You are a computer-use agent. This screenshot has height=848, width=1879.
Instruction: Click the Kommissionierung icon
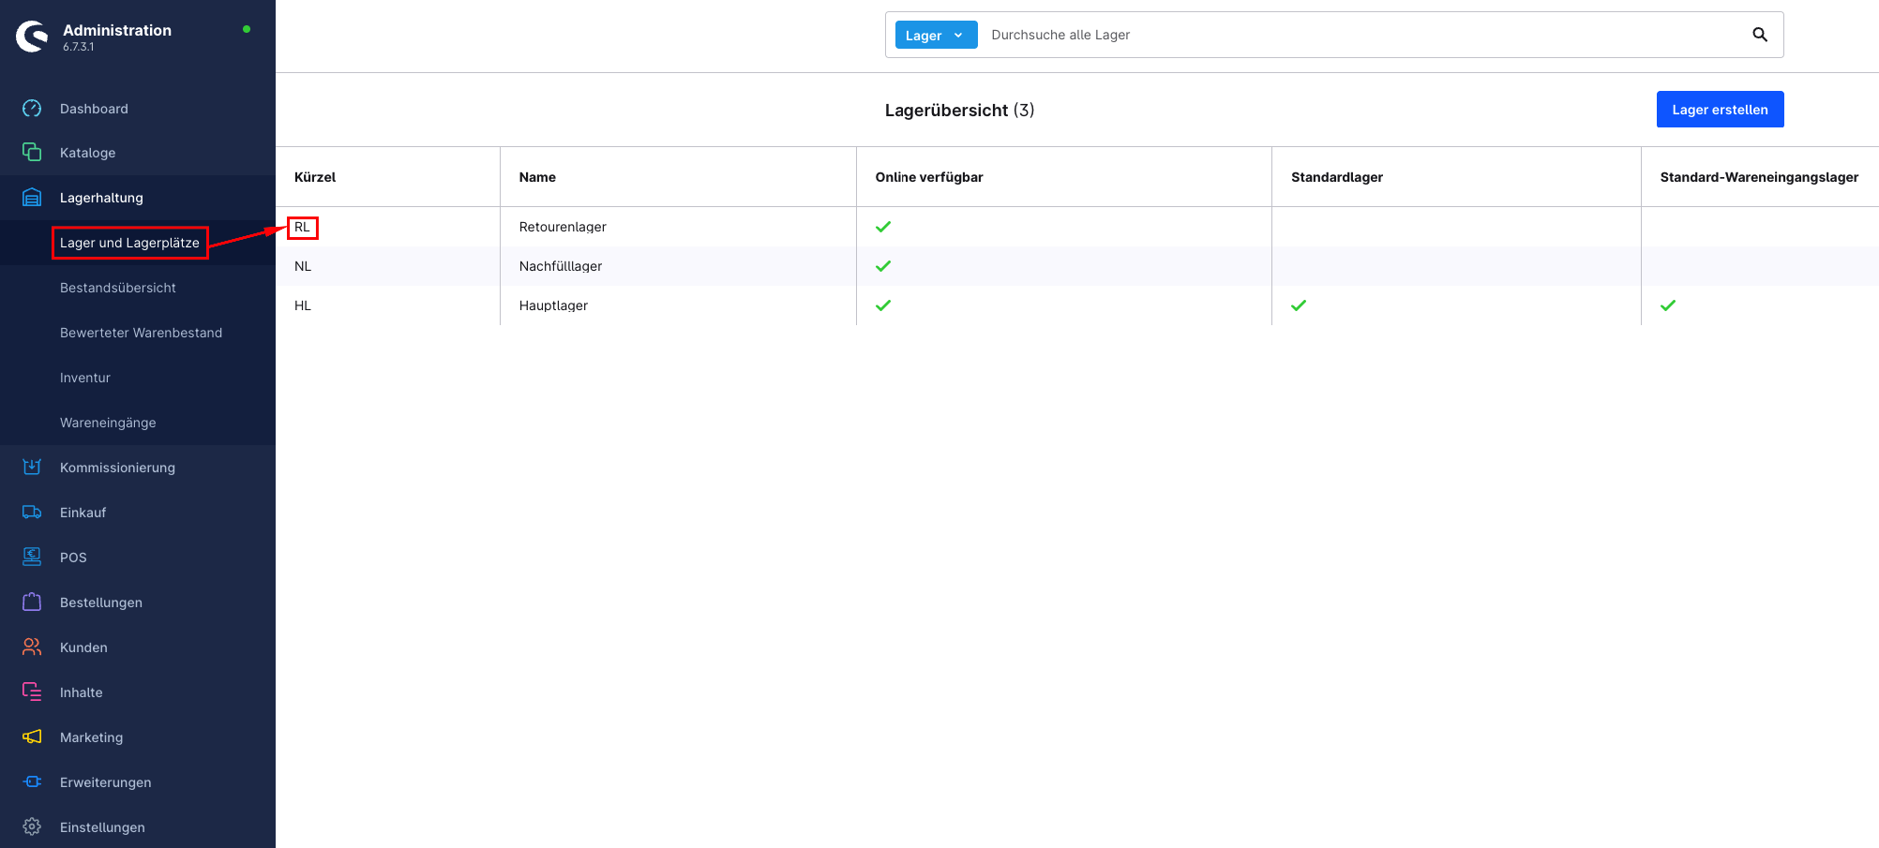coord(32,467)
